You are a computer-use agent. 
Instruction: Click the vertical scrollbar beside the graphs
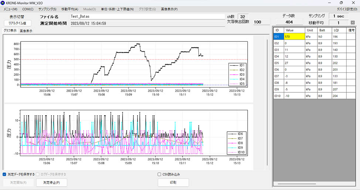pyautogui.click(x=267, y=102)
